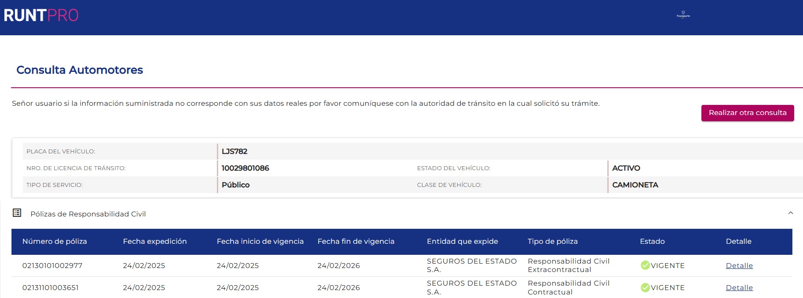Open Detalle link for the Contractual policy
Screen dimensions: 803x298
pos(739,287)
